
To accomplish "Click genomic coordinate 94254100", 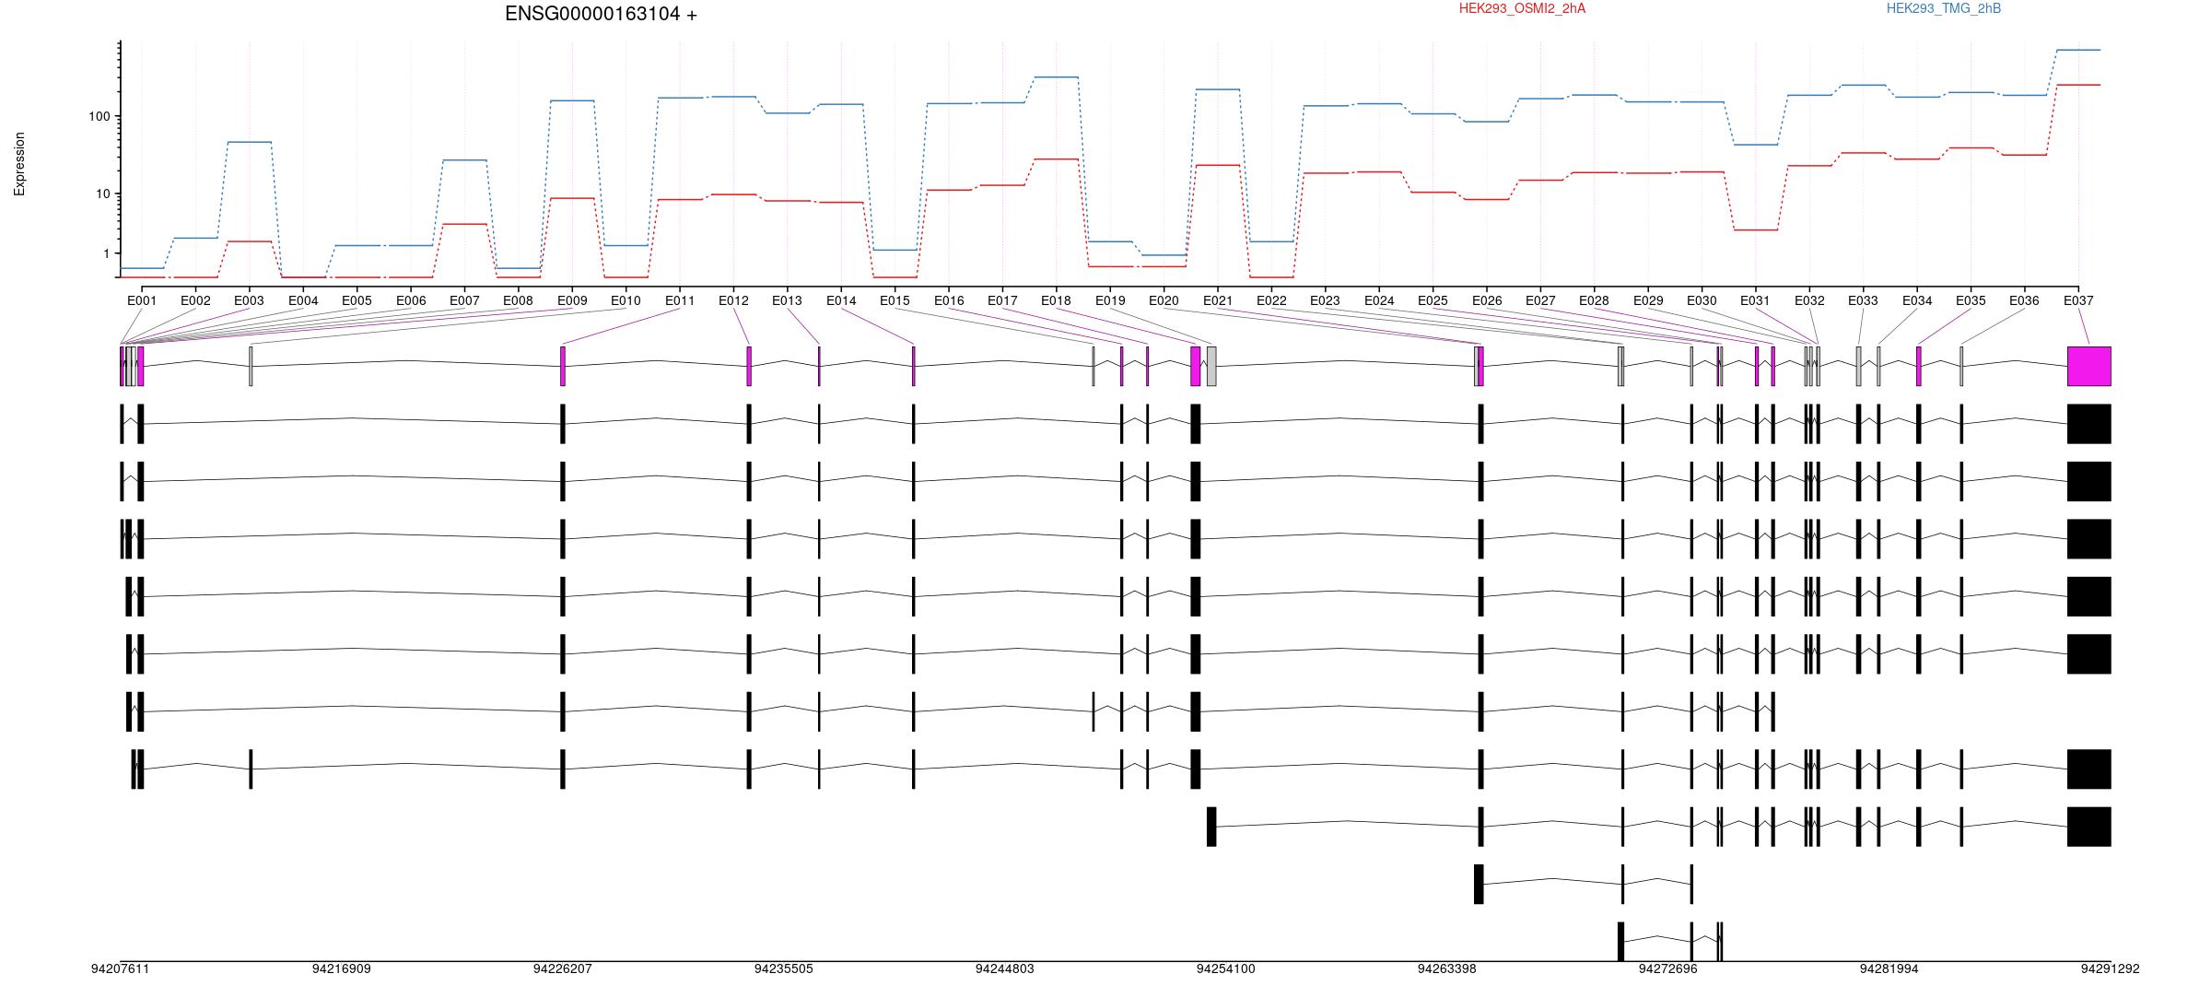I will (x=1225, y=968).
